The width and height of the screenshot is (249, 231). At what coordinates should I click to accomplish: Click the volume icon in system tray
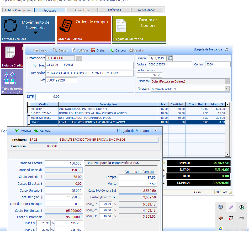pos(220,218)
